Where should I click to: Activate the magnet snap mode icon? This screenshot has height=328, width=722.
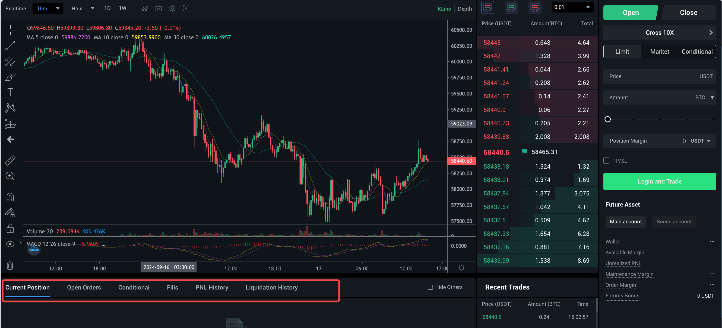pos(10,197)
